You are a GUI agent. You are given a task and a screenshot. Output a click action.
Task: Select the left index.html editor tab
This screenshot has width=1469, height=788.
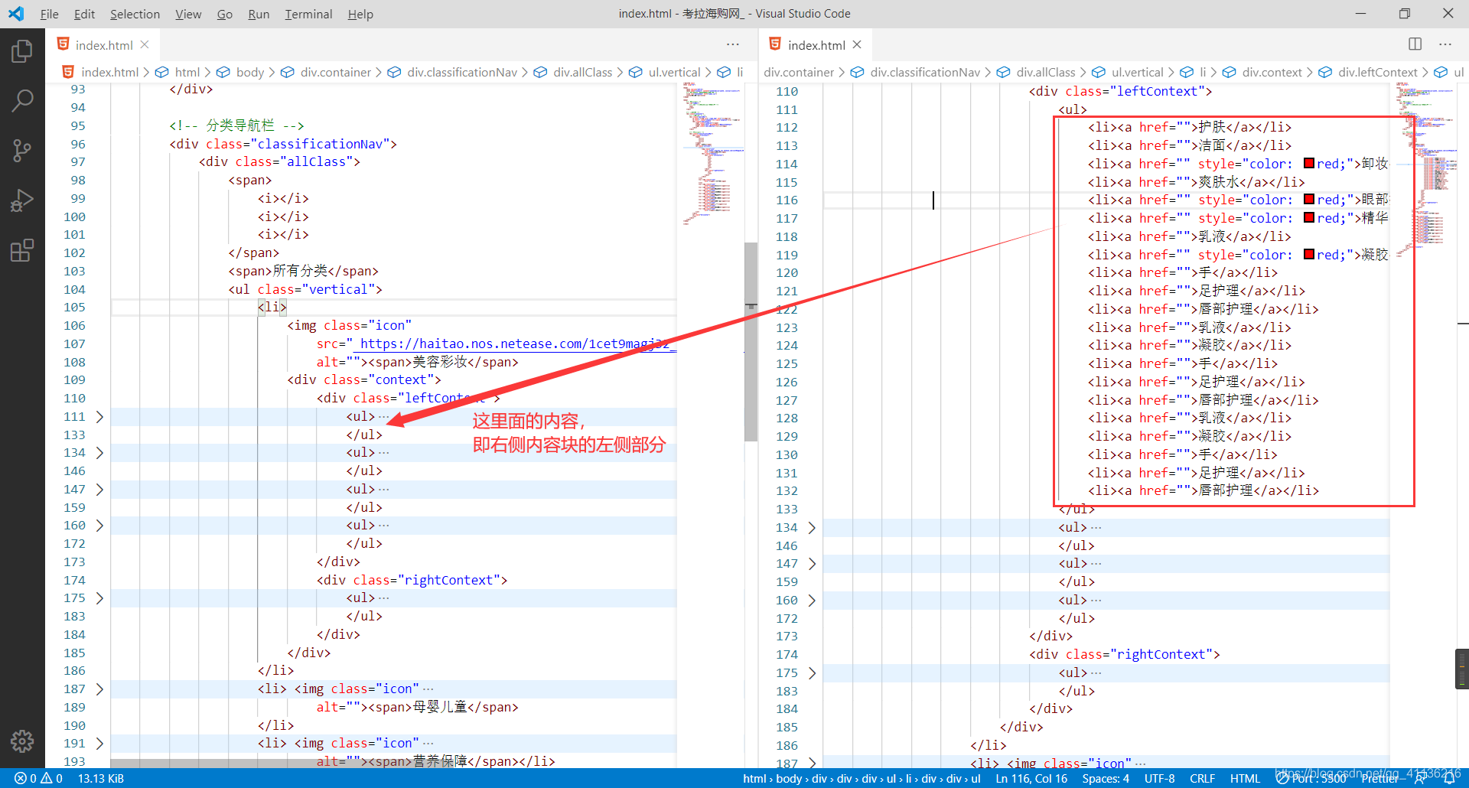tap(103, 44)
